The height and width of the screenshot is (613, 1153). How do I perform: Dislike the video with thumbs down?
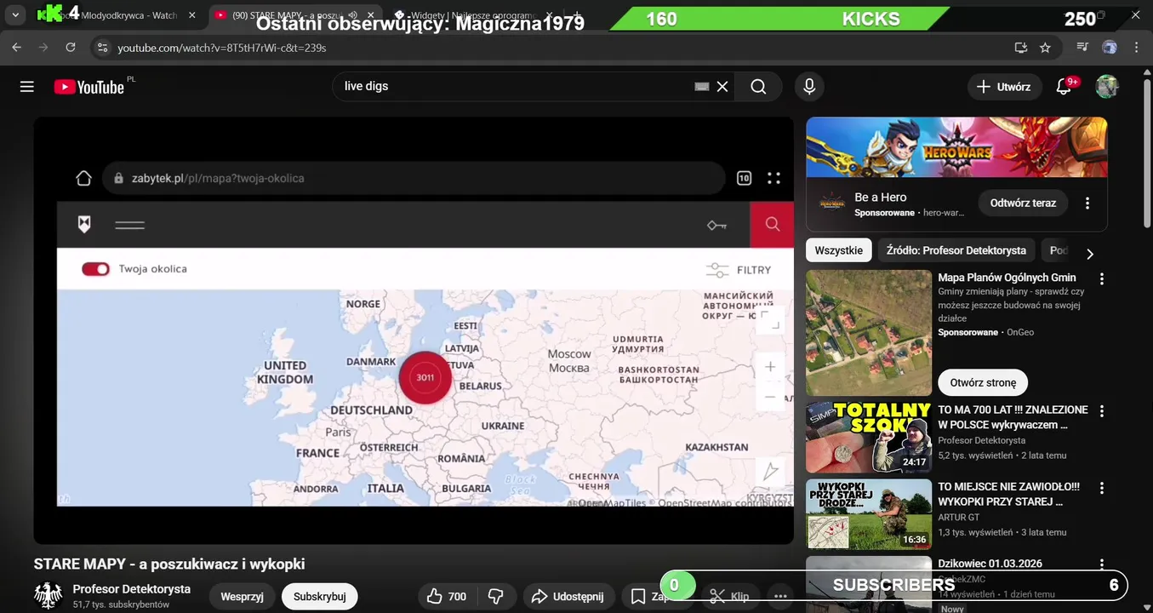pos(495,597)
